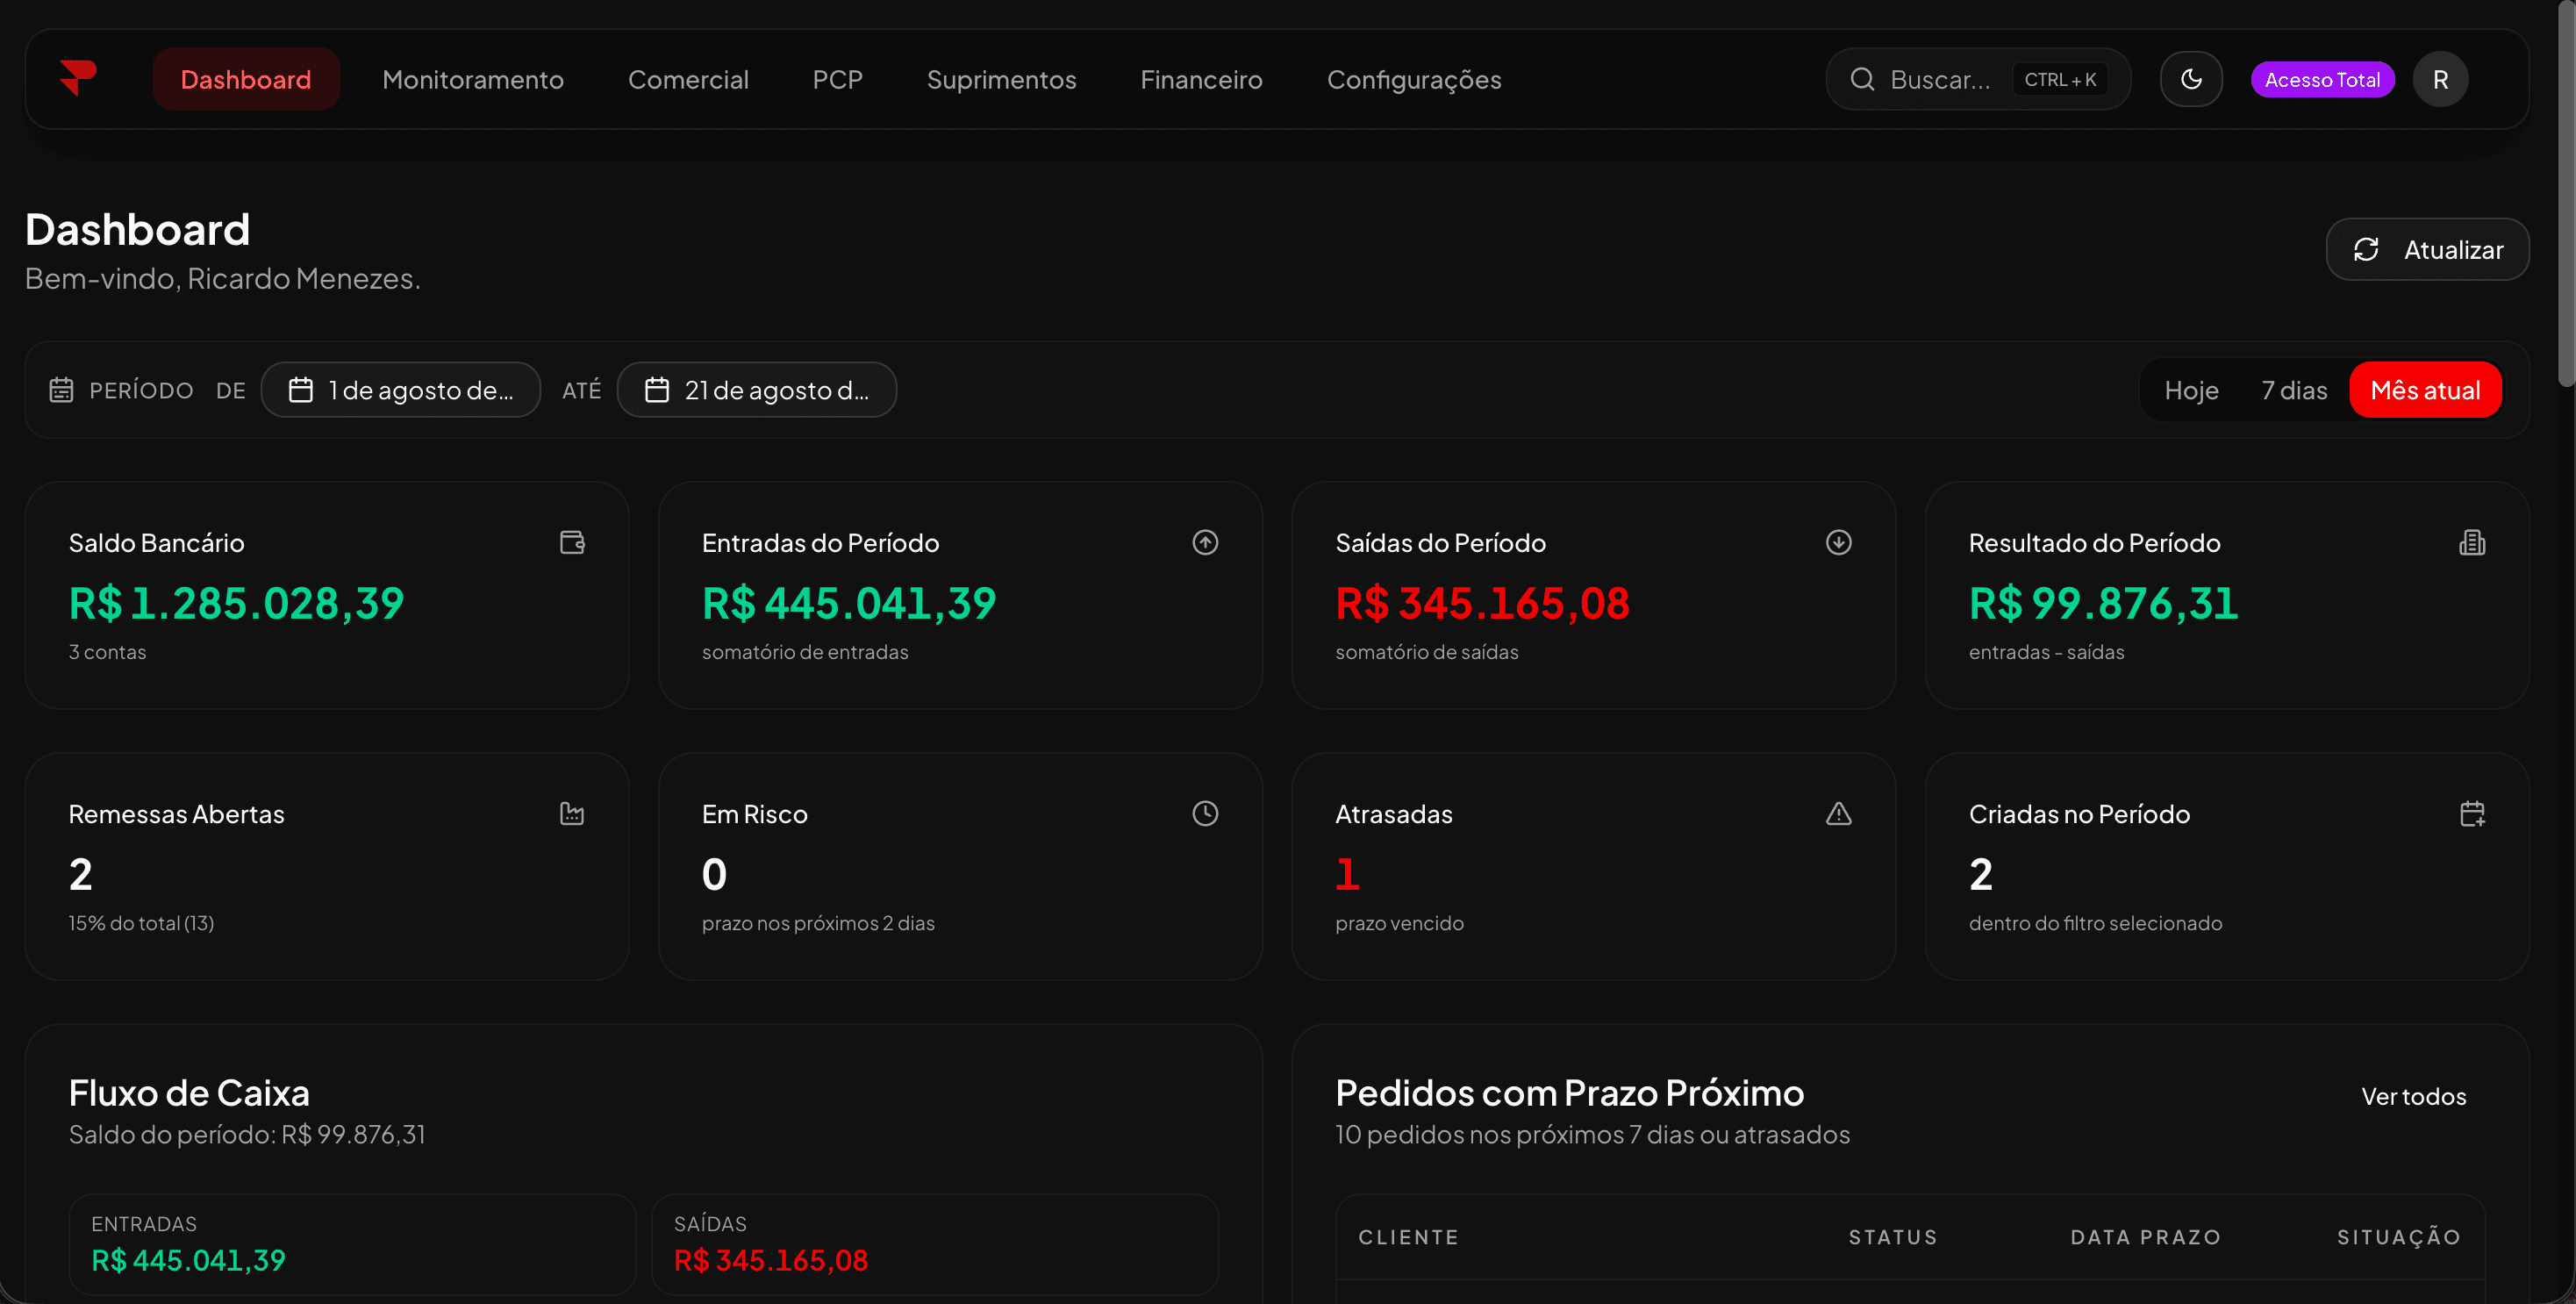
Task: Click the up-arrow icon on Entradas do Período
Action: click(1205, 542)
